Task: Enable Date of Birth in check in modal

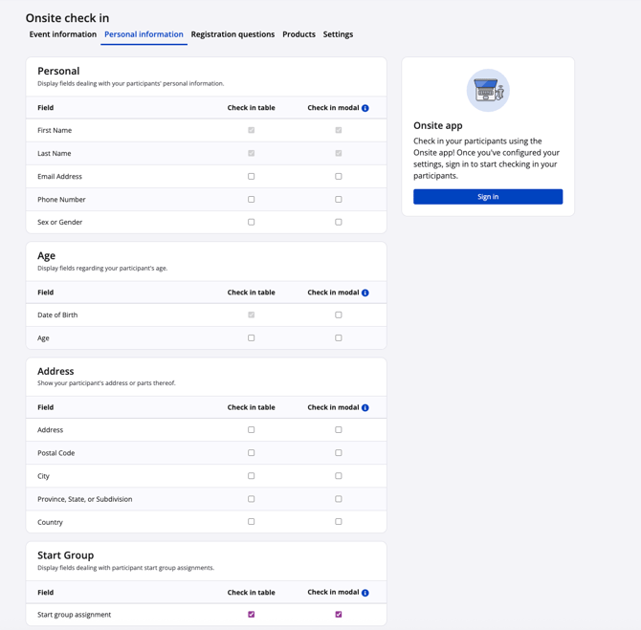Action: coord(339,315)
